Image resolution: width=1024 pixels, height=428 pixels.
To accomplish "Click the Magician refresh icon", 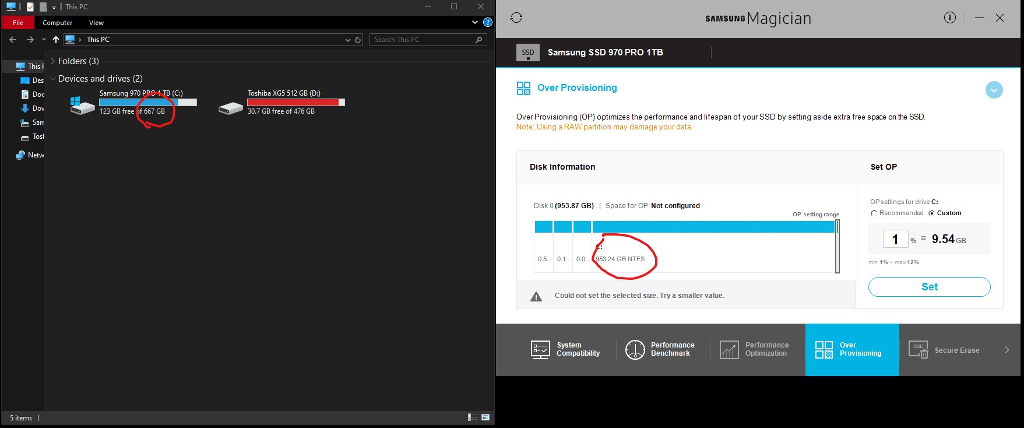I will click(x=516, y=17).
